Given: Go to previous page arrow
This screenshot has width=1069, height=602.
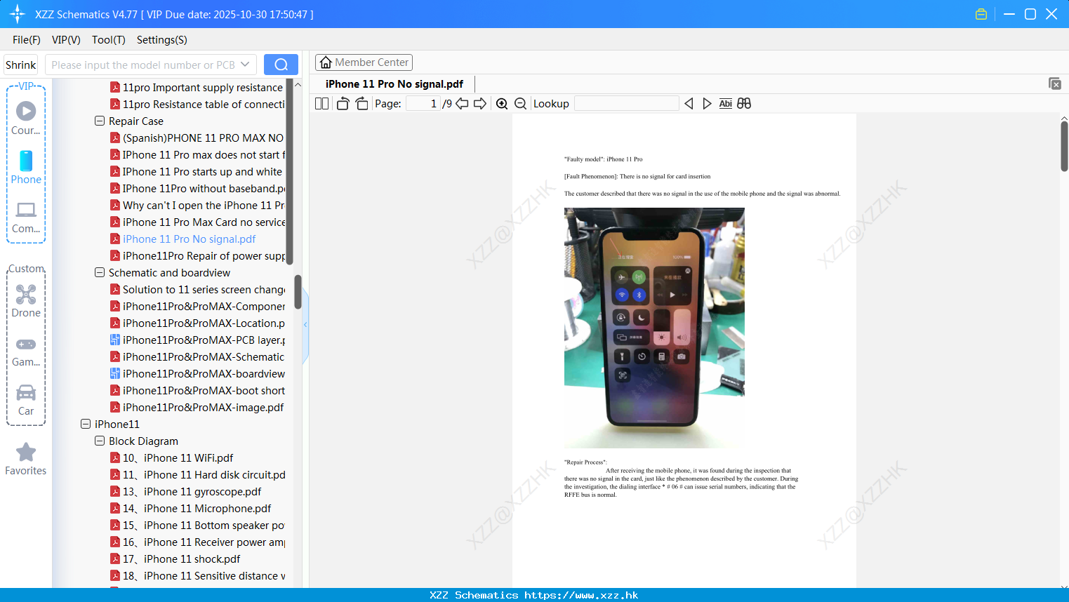Looking at the screenshot, I should [462, 104].
